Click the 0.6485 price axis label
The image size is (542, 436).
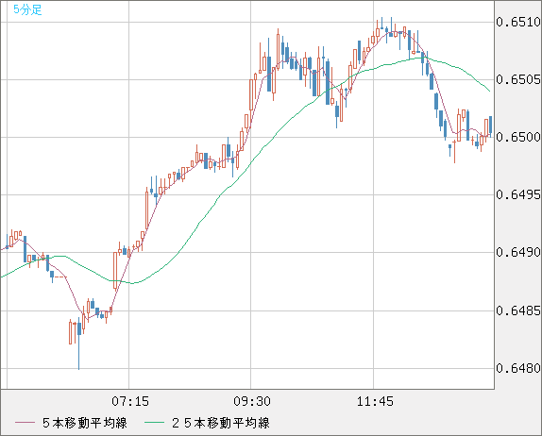[518, 310]
